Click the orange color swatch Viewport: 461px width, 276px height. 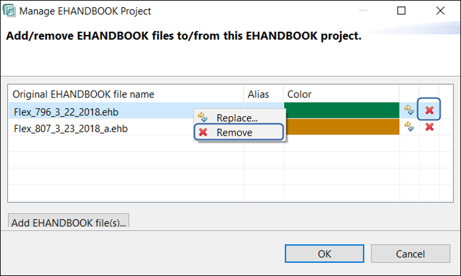click(x=342, y=127)
